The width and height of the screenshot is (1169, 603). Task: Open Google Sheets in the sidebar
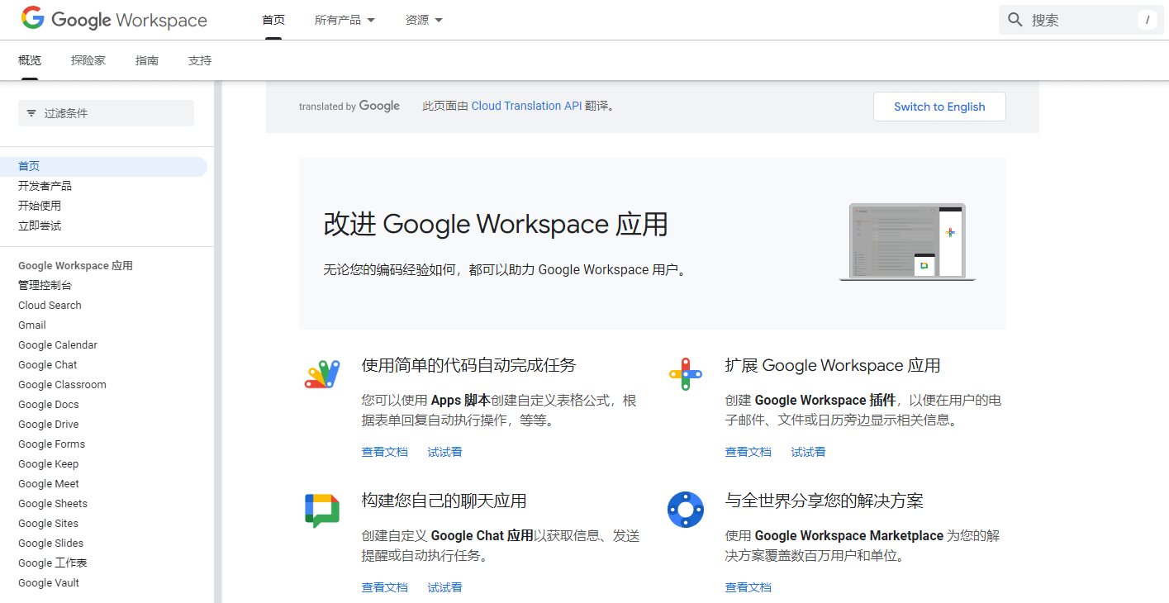click(x=53, y=503)
